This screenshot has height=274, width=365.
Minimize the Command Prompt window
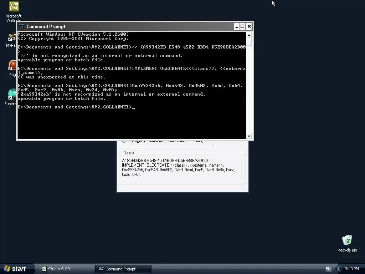237,26
